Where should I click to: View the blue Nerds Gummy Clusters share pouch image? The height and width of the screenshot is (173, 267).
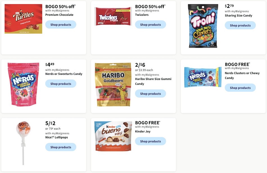tap(203, 77)
